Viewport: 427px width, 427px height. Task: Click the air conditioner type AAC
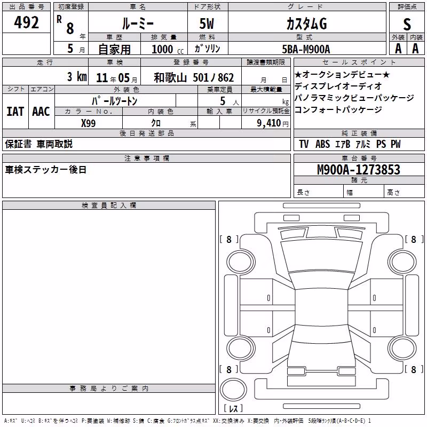[x=41, y=112]
